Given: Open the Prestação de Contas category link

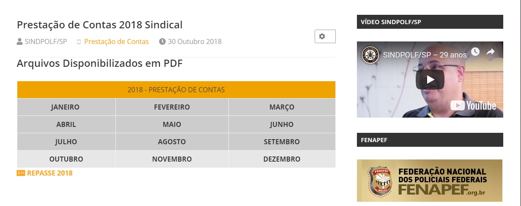Looking at the screenshot, I should (116, 41).
